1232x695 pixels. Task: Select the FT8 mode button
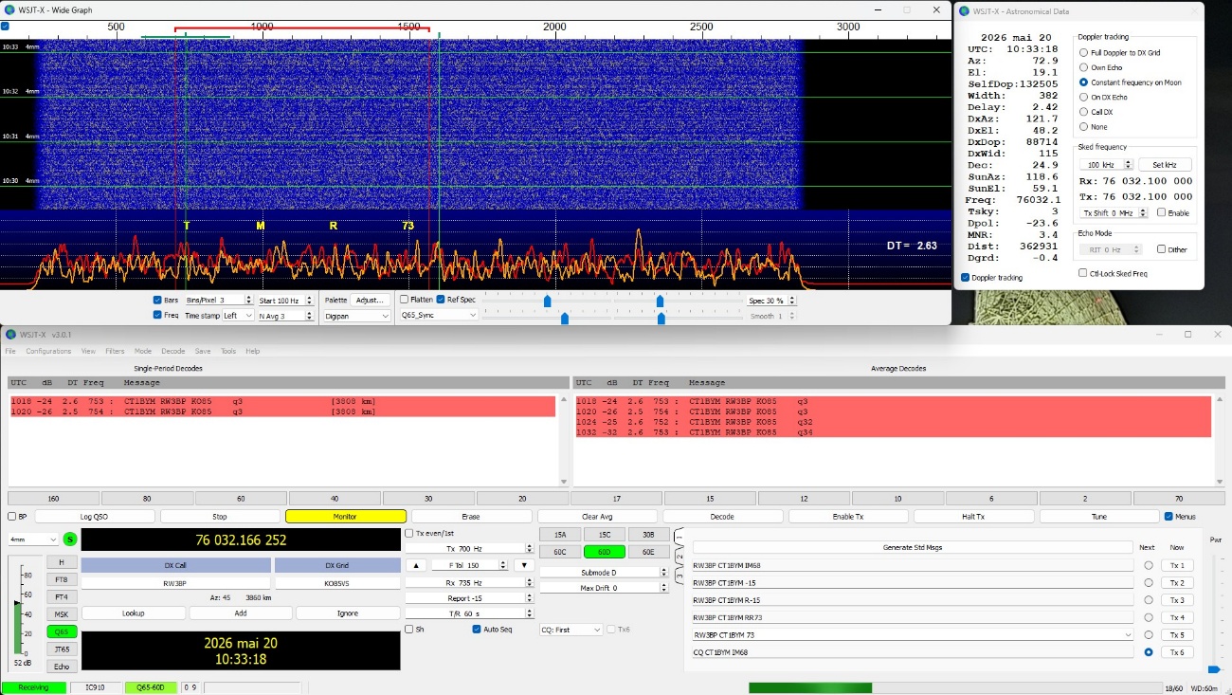coord(62,579)
